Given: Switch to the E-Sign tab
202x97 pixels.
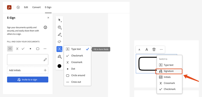Looking at the screenshot, I should click(x=48, y=7).
